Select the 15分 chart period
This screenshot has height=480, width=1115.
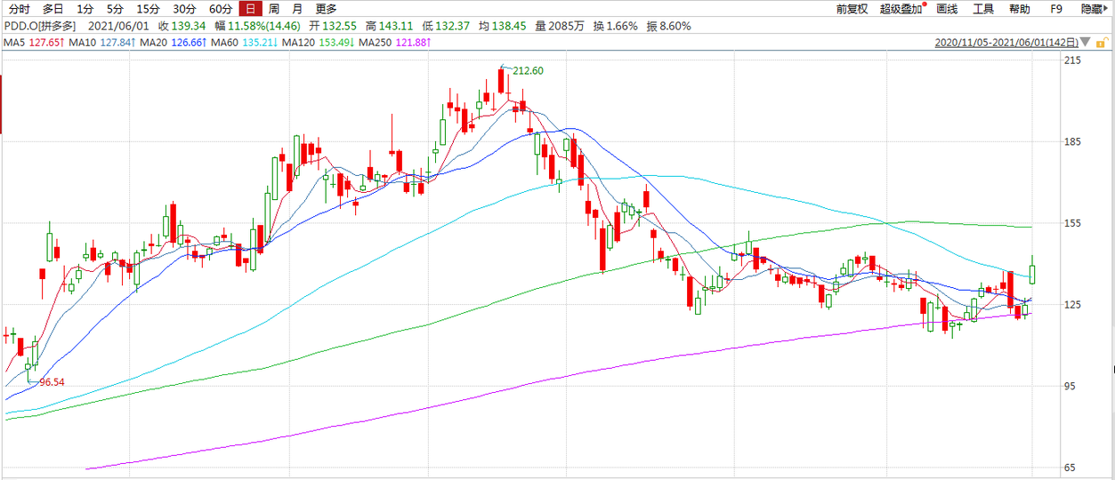[x=148, y=9]
